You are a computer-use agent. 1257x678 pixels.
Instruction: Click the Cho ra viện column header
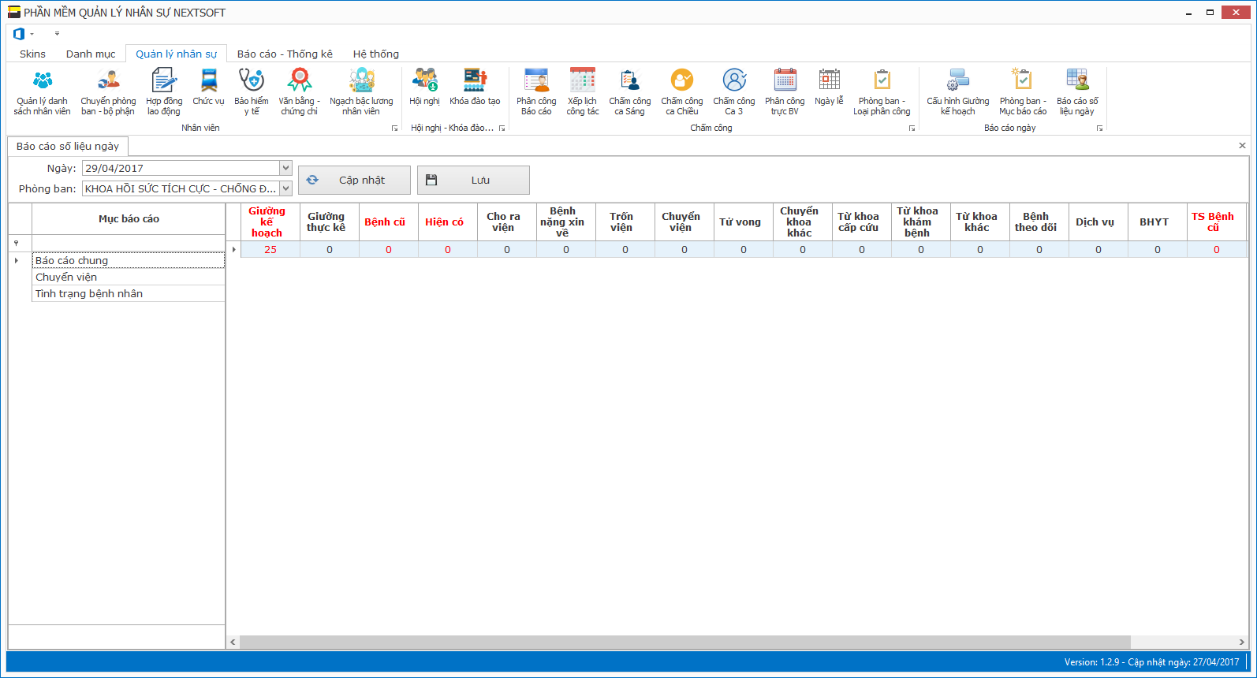507,222
